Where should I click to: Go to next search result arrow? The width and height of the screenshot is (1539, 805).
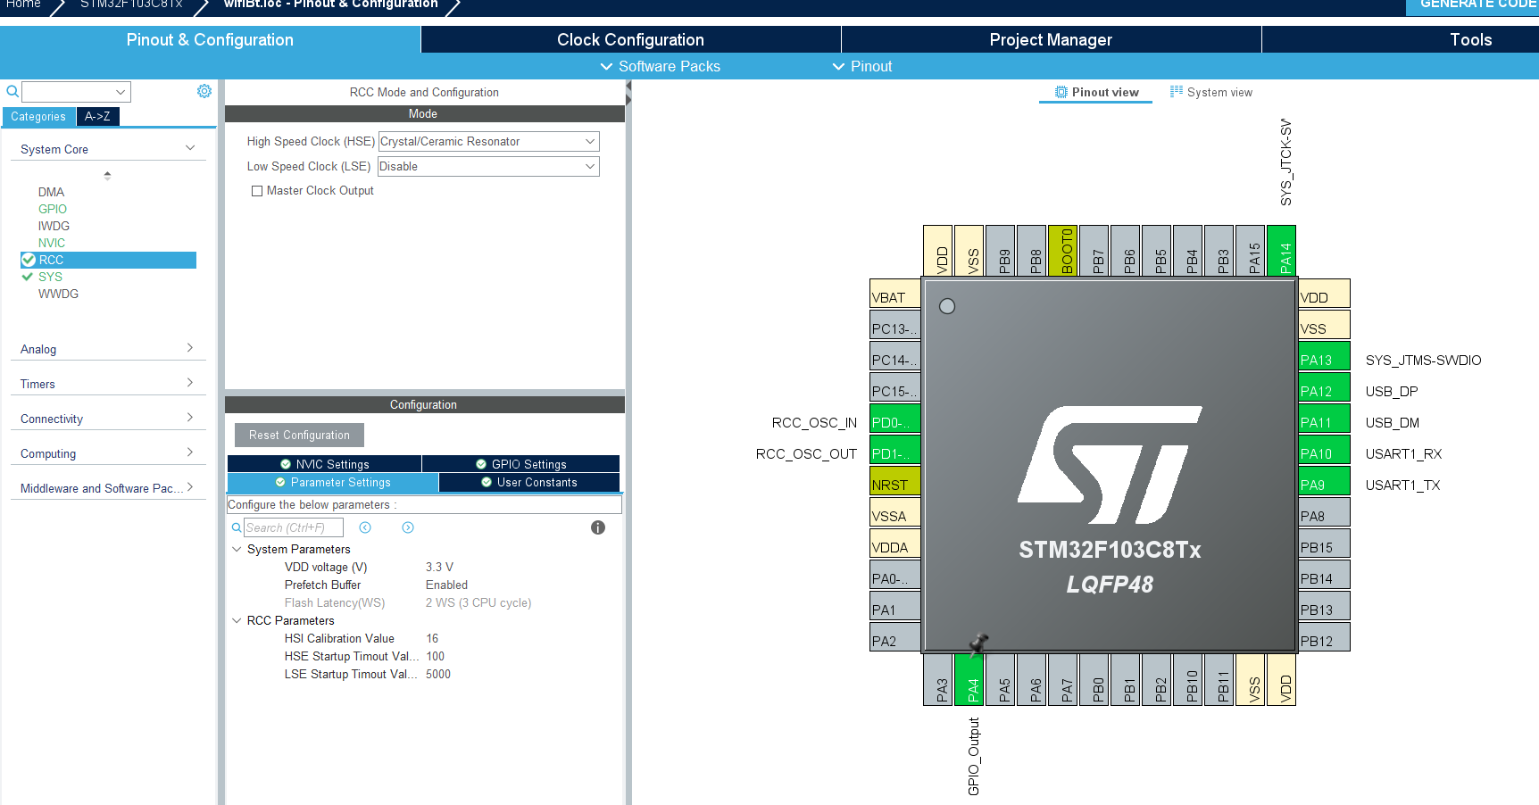coord(408,527)
